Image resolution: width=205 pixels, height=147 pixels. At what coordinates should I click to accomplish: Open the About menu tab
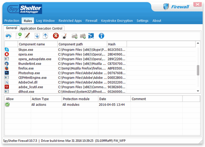point(157,20)
